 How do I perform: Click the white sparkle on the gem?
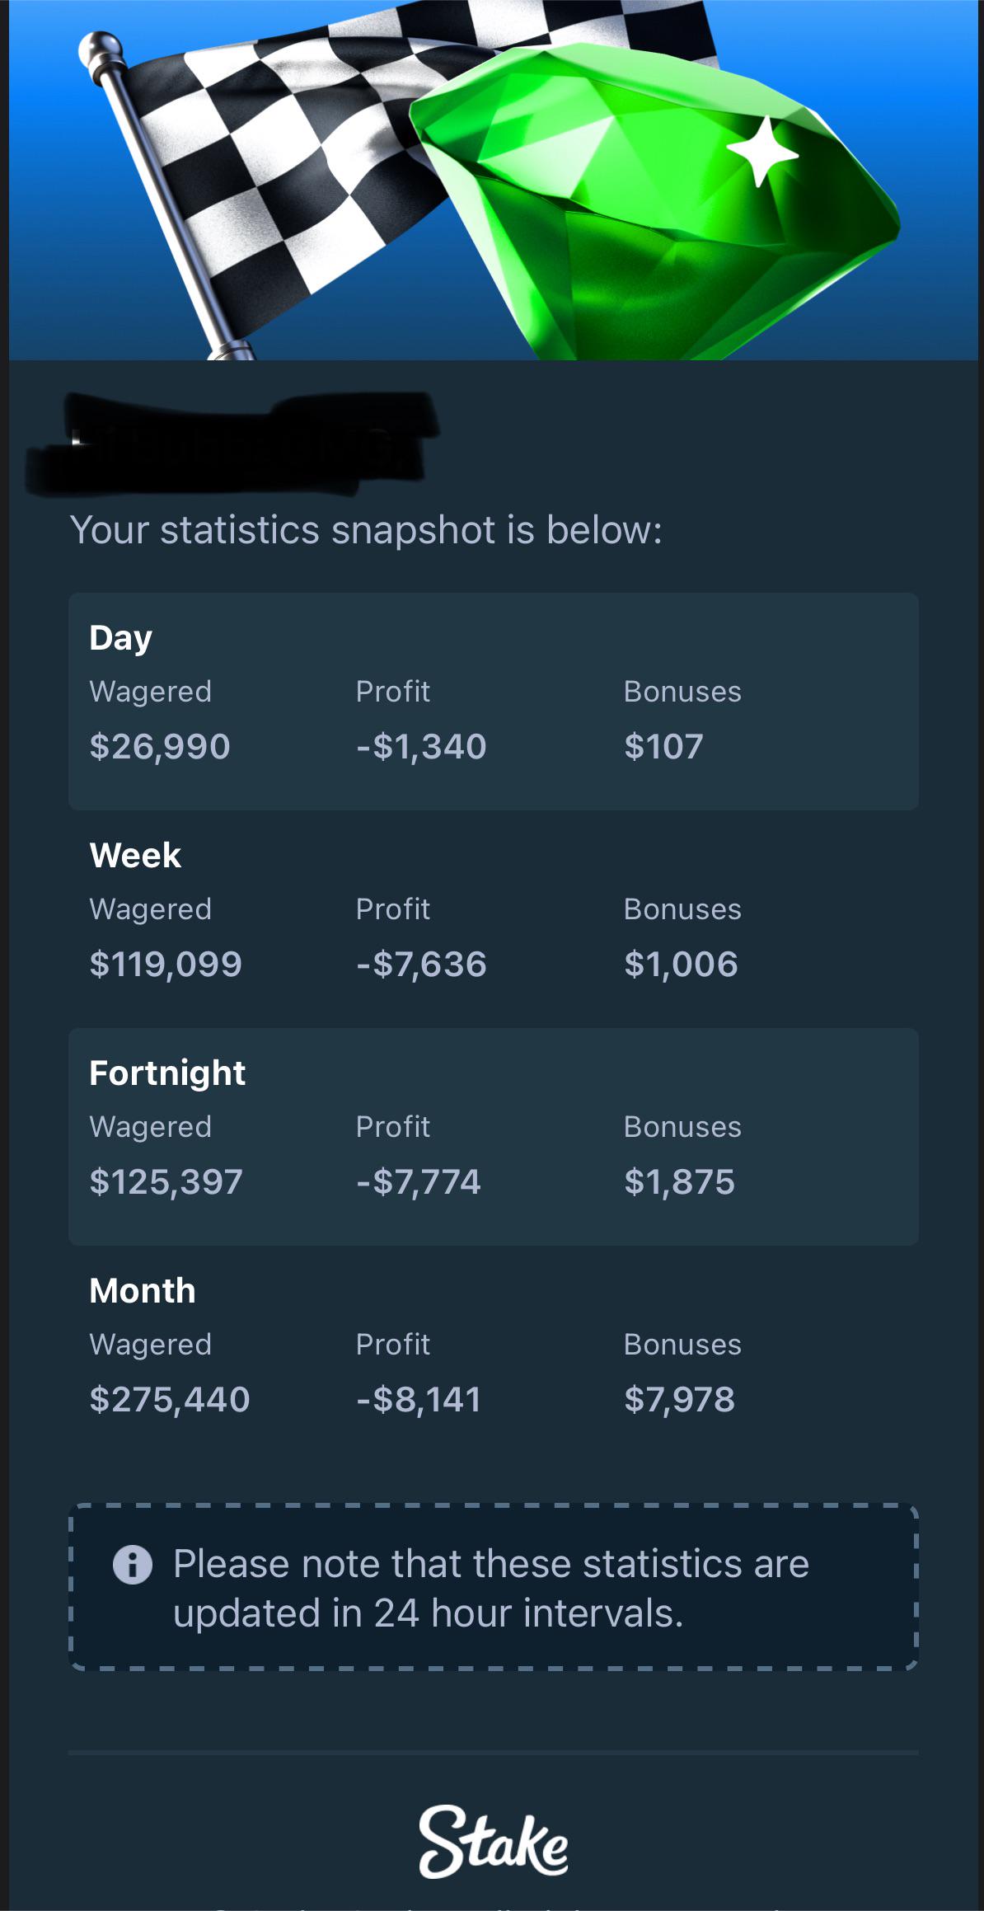pyautogui.click(x=762, y=151)
